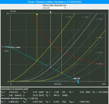Click the cyan triangle handle below the voltage axis
This screenshot has height=104, width=109.
click(78, 82)
